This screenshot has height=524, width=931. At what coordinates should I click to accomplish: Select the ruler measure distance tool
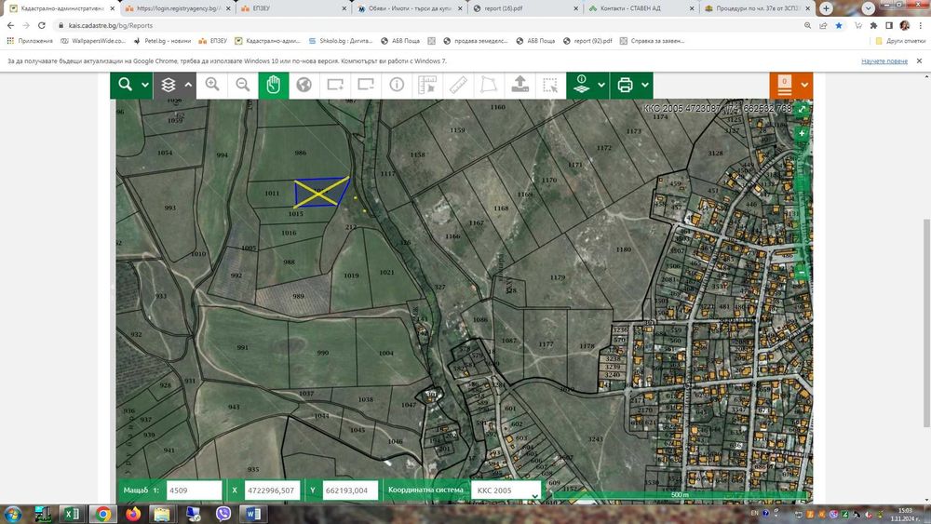pyautogui.click(x=458, y=85)
